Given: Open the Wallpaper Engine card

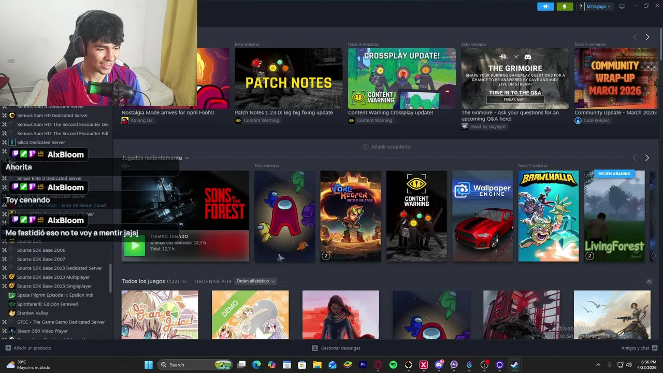Looking at the screenshot, I should point(483,216).
